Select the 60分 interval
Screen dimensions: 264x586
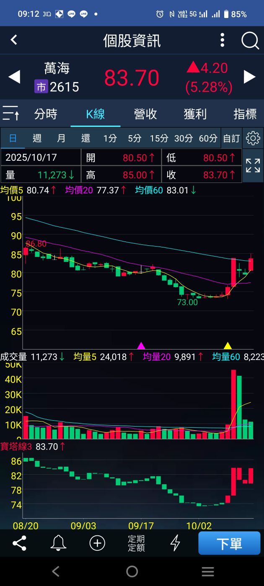point(208,138)
